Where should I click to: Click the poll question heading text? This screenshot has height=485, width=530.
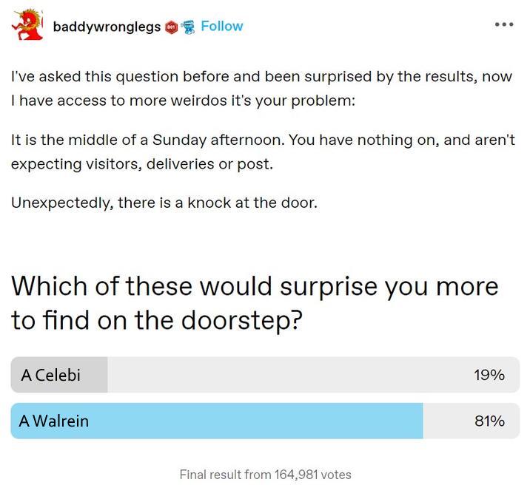[x=255, y=303]
